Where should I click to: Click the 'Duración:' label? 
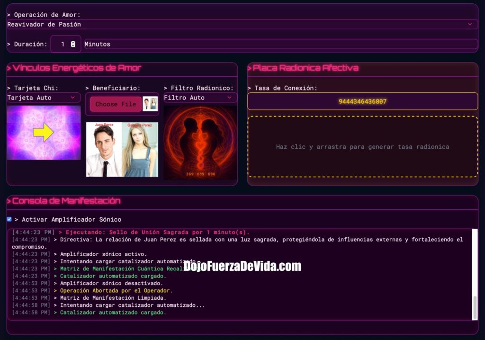(27, 44)
